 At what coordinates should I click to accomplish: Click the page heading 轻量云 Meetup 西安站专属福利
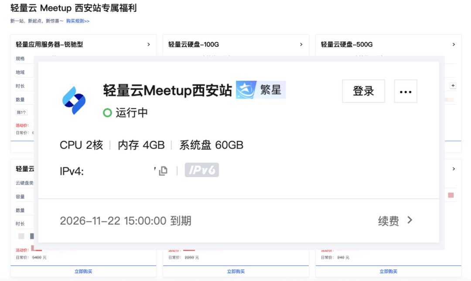coord(74,8)
